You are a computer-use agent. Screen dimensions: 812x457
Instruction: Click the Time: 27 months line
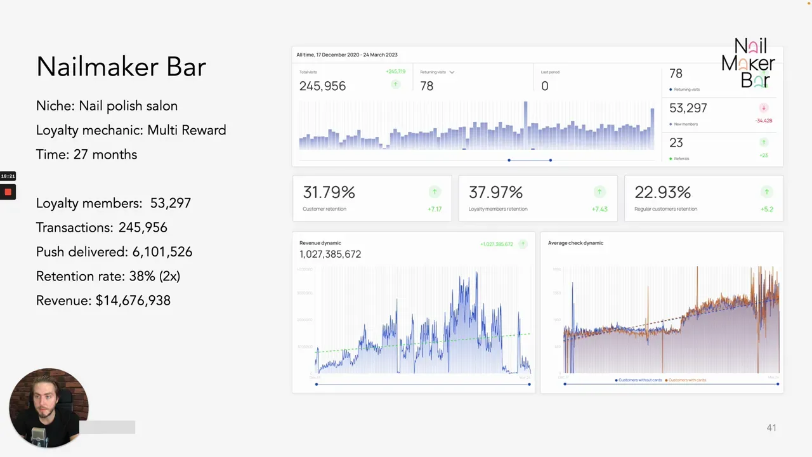pyautogui.click(x=86, y=154)
